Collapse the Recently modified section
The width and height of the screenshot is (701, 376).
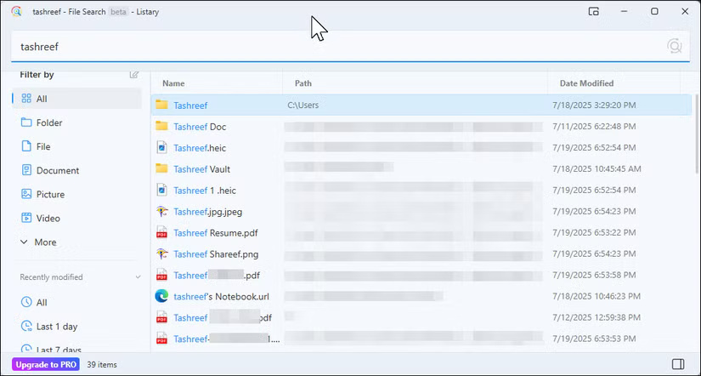139,277
